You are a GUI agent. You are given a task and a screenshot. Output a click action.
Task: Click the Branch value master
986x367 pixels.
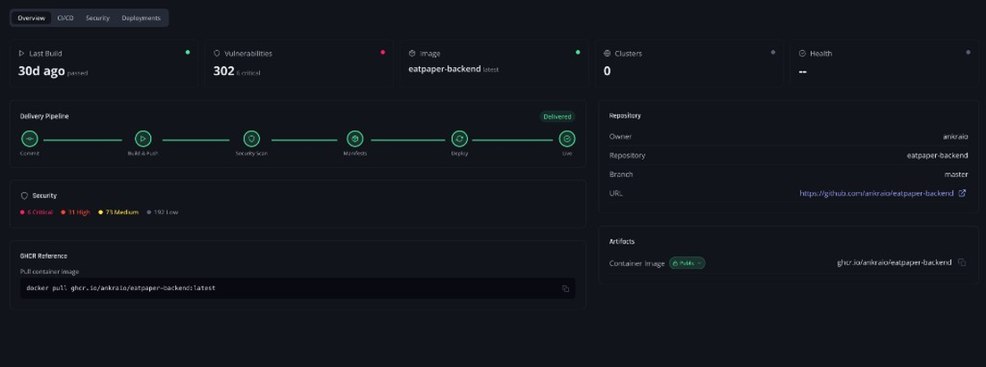coord(957,174)
